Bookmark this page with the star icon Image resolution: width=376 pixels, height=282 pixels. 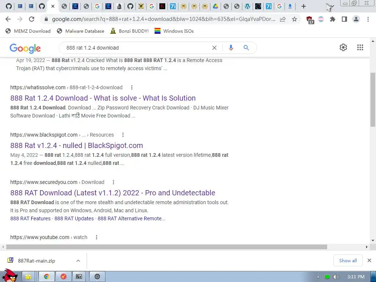point(294,19)
